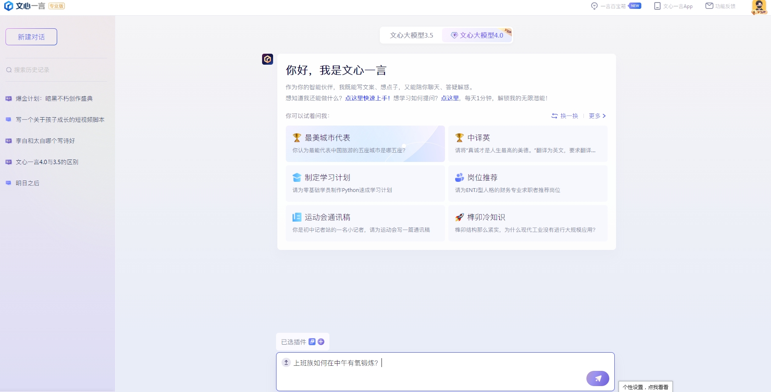The image size is (771, 392).
Task: Select 运动会通讯稿 suggestion card
Action: pyautogui.click(x=365, y=223)
